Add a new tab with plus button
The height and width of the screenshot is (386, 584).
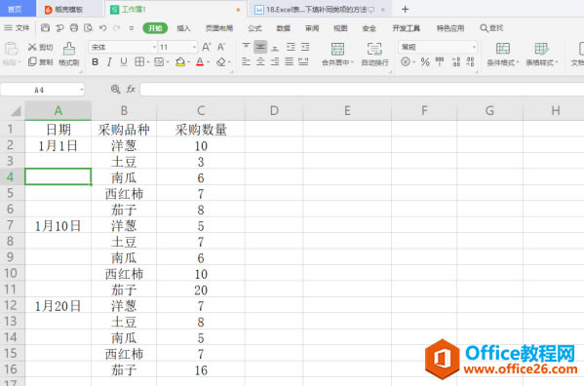coord(406,10)
